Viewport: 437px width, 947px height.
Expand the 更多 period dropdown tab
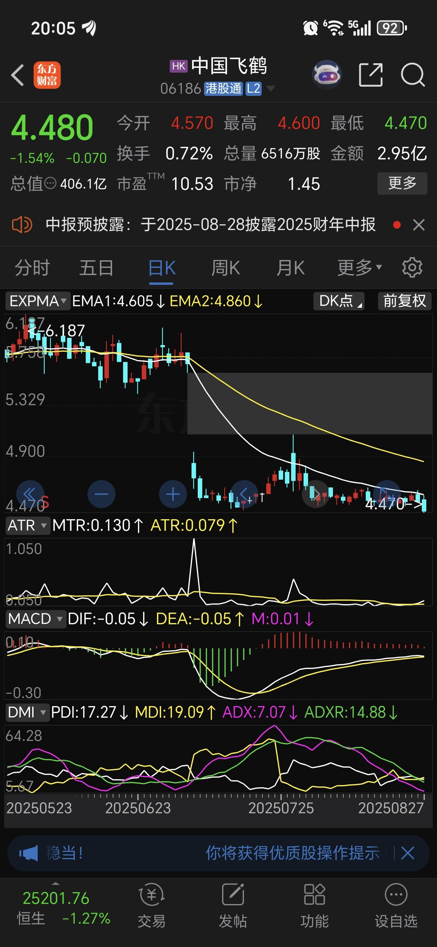[360, 268]
